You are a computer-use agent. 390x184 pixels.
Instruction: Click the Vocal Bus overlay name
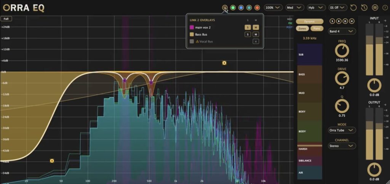tap(206, 42)
